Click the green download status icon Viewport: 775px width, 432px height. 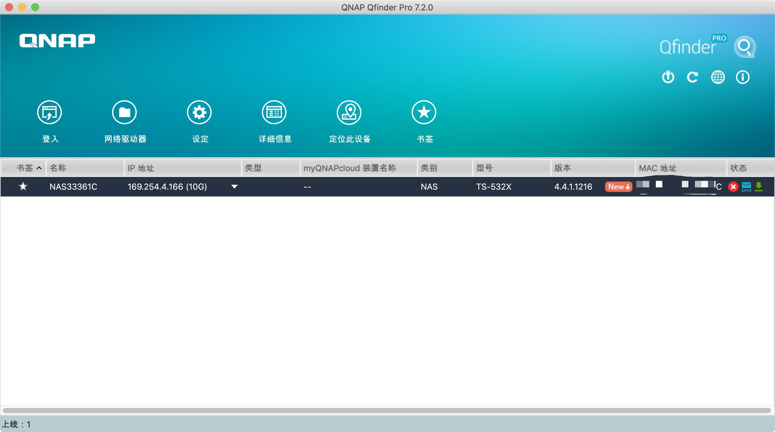759,186
